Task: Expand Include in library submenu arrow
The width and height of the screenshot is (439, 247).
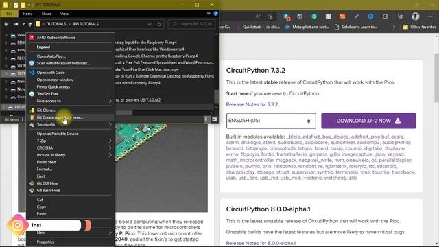Action: pos(110,155)
